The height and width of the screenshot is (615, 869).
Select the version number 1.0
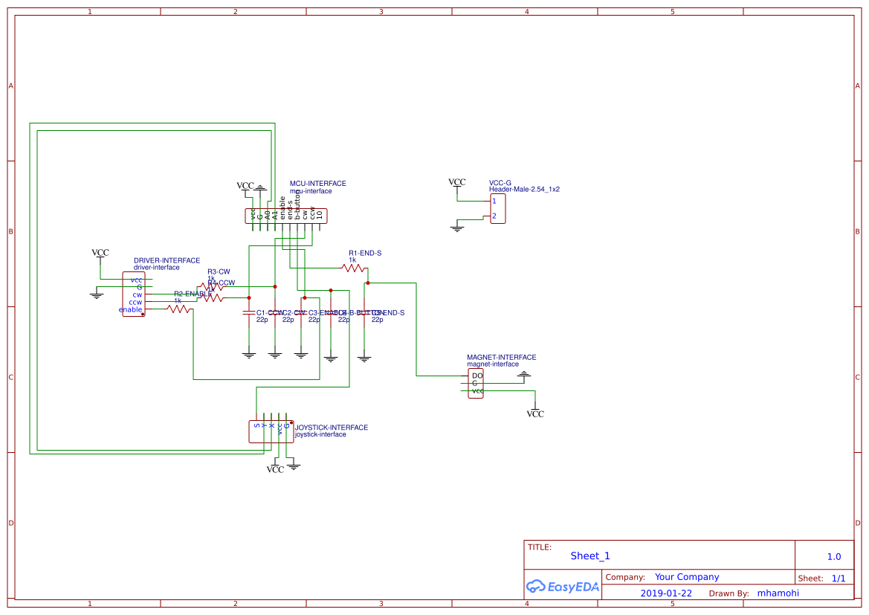tap(833, 556)
